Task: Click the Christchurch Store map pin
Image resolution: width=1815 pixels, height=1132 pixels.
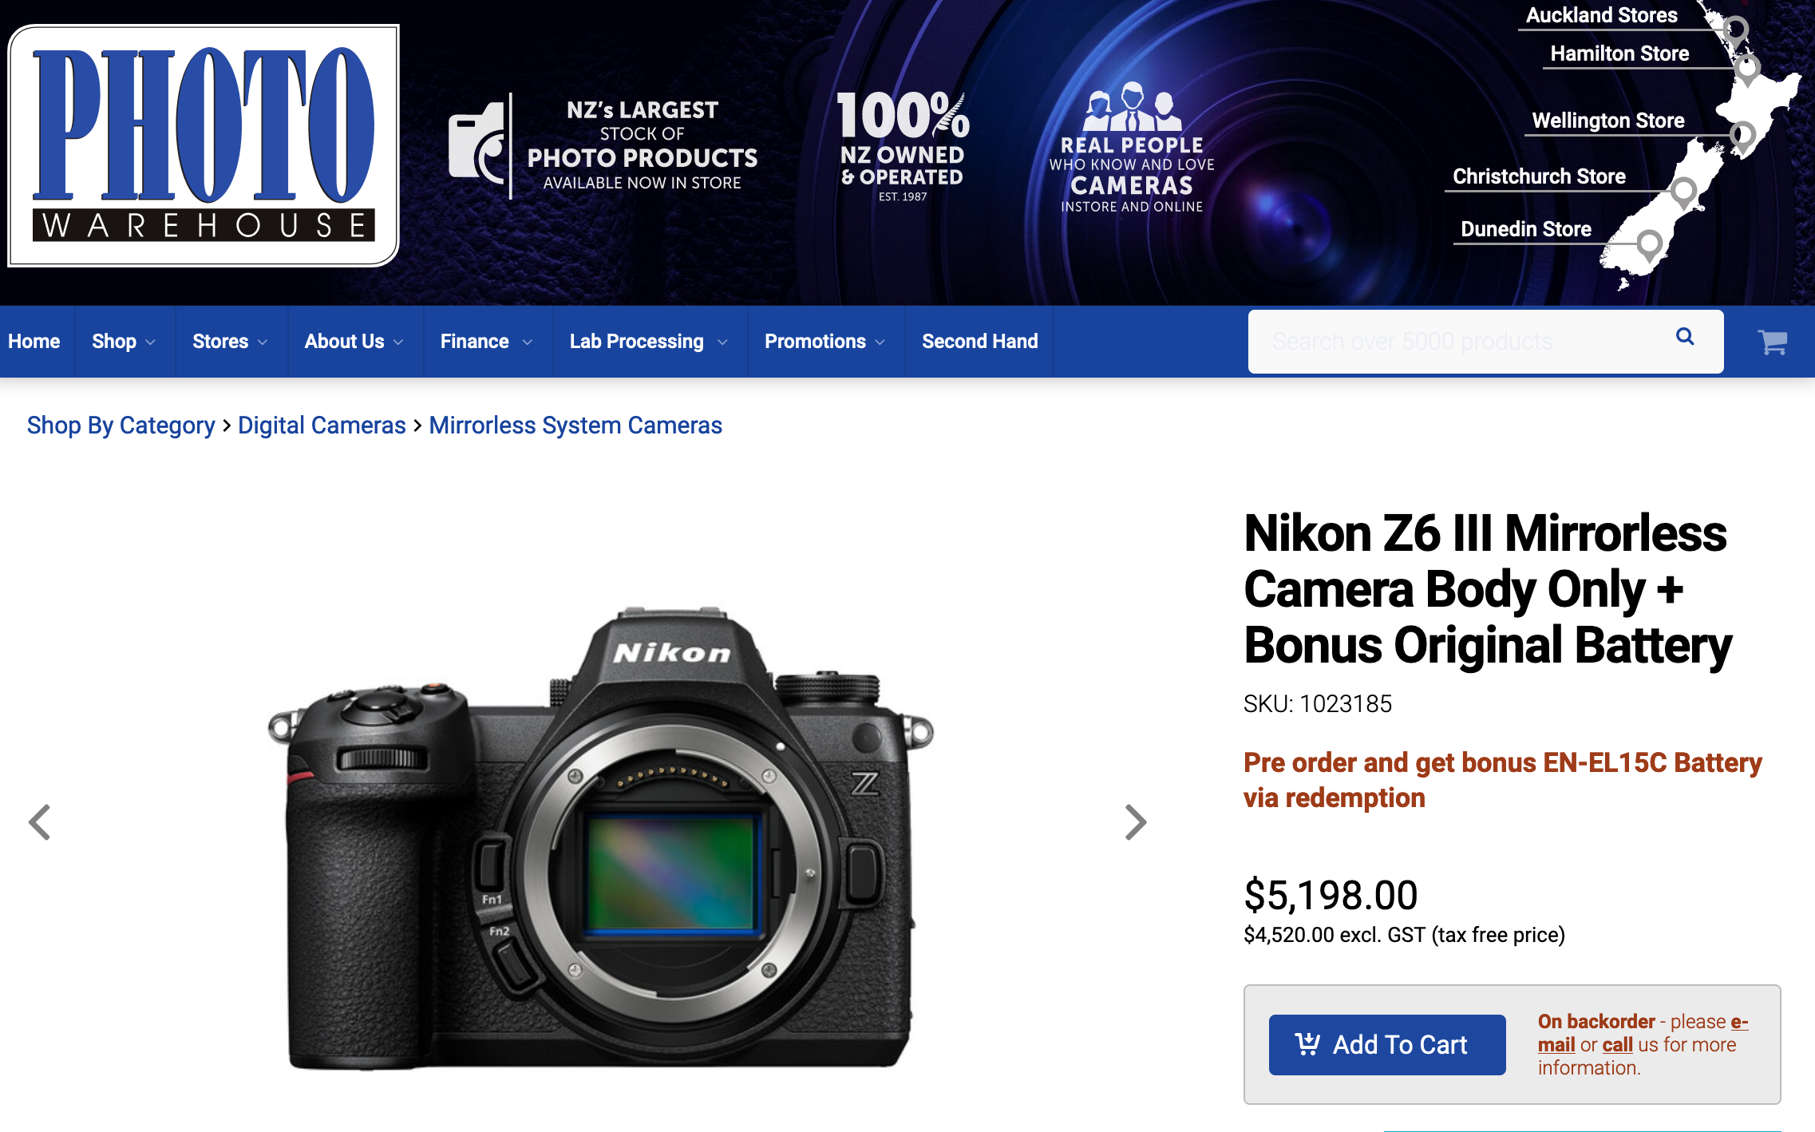Action: pyautogui.click(x=1683, y=192)
